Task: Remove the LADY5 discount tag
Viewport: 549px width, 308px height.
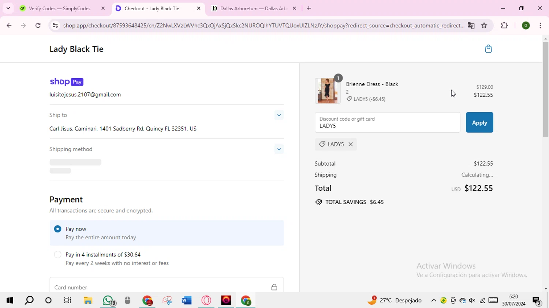Action: pos(351,144)
